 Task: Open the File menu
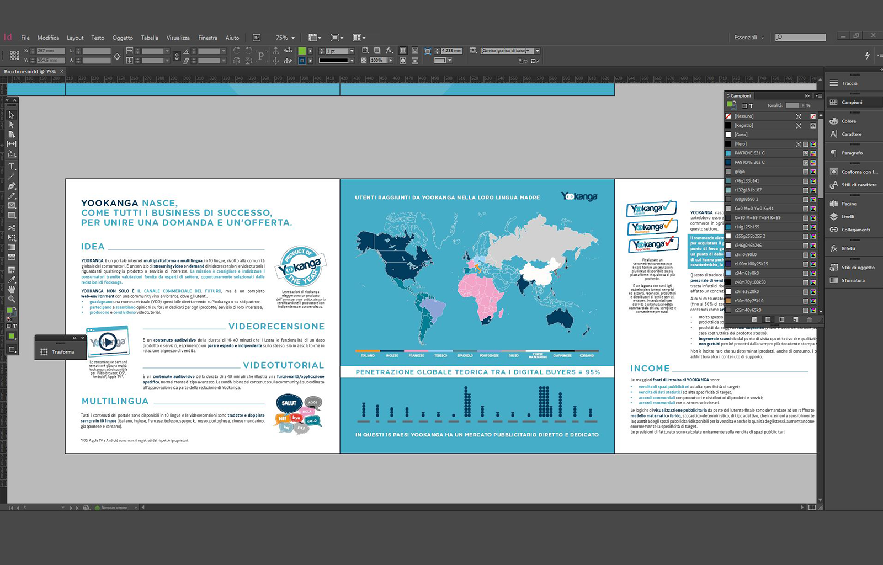tap(25, 38)
